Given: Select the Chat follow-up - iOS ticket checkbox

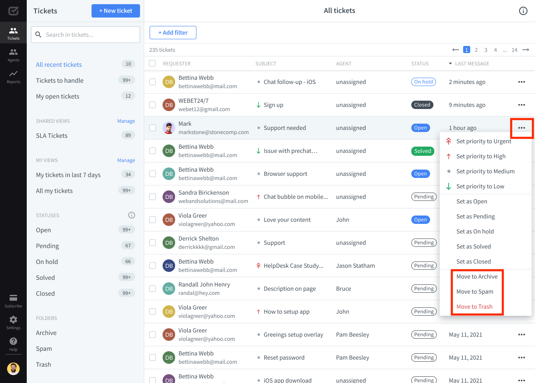Looking at the screenshot, I should point(153,82).
